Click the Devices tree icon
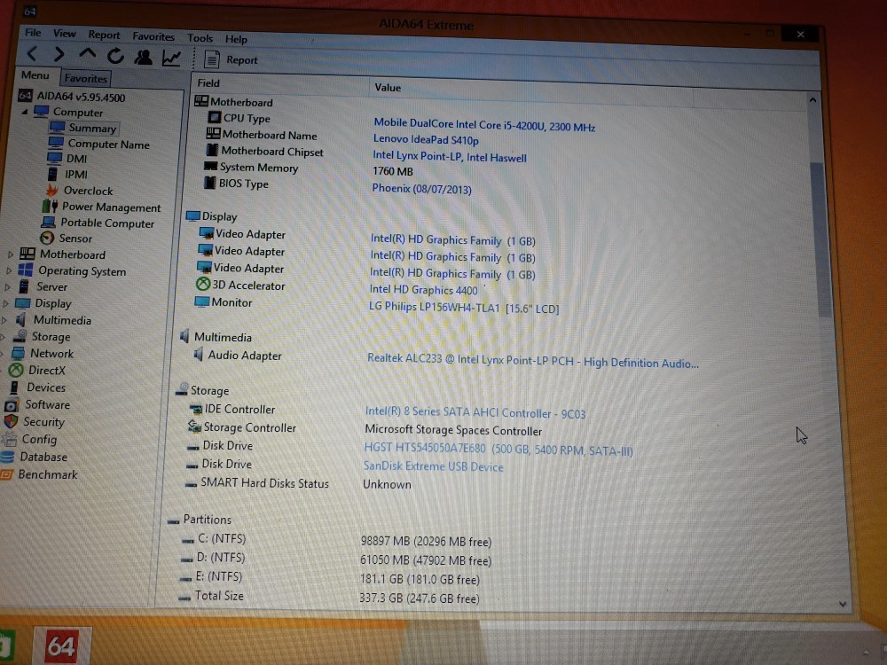 14,387
